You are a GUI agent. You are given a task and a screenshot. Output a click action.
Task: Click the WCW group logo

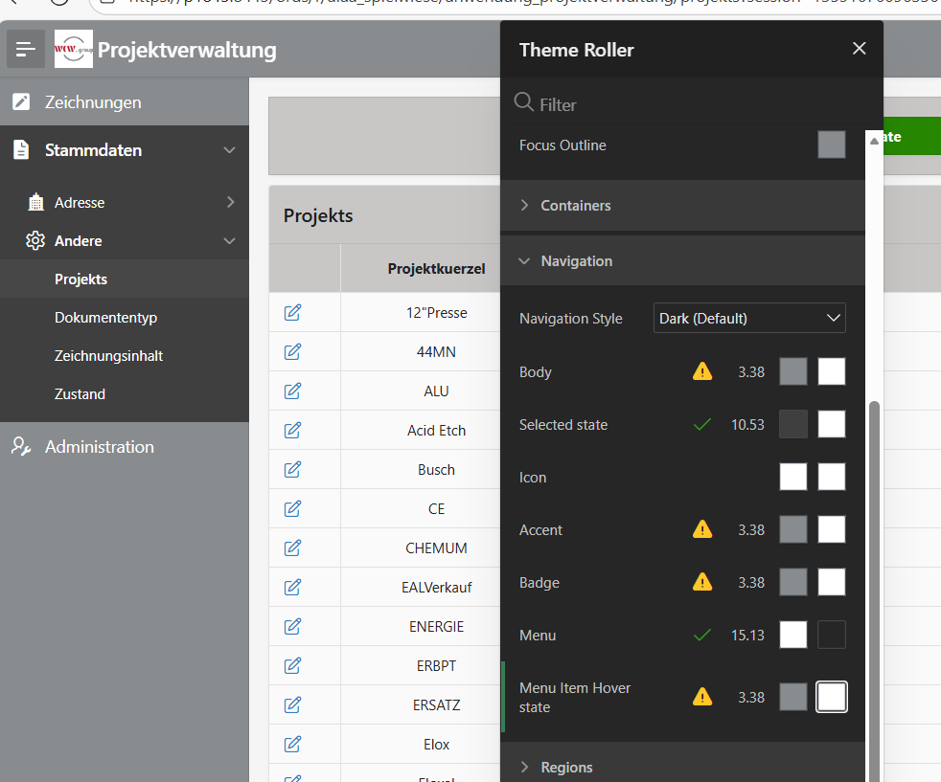(x=74, y=49)
